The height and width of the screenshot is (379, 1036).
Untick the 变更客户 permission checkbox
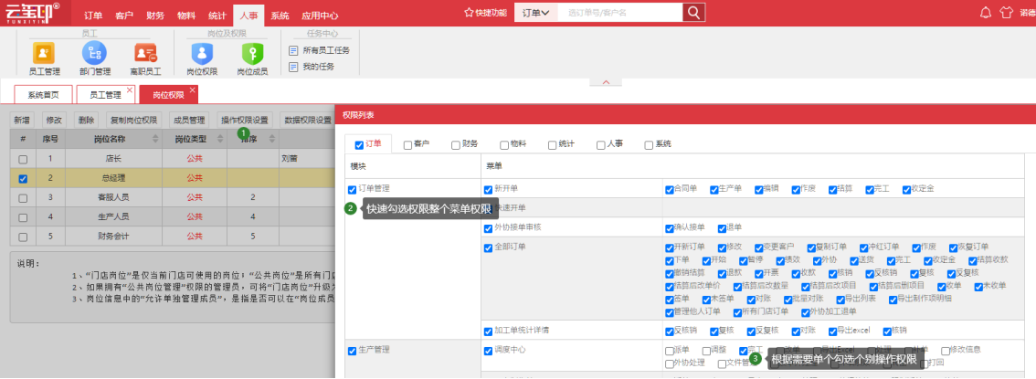coord(759,247)
